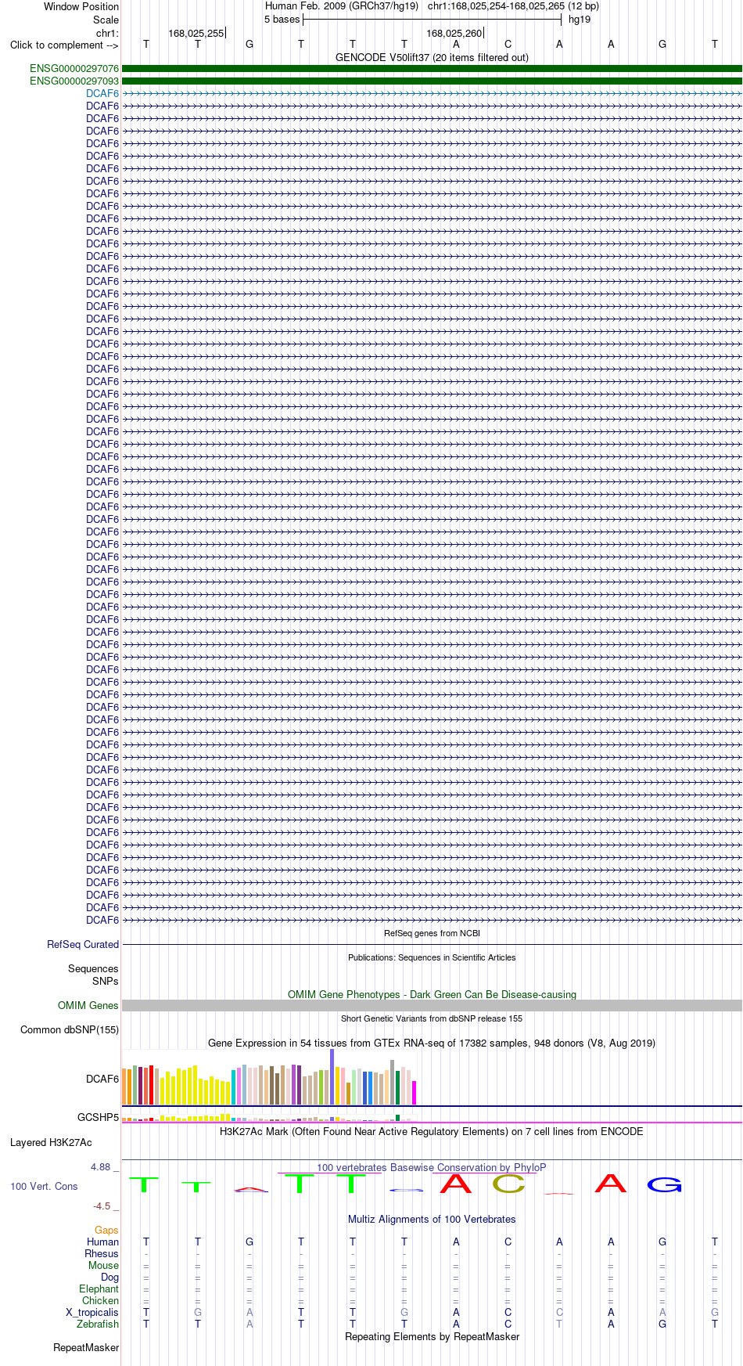Click the hg19 label beside scale bar
Screen dimensions: 743x1366
(580, 20)
